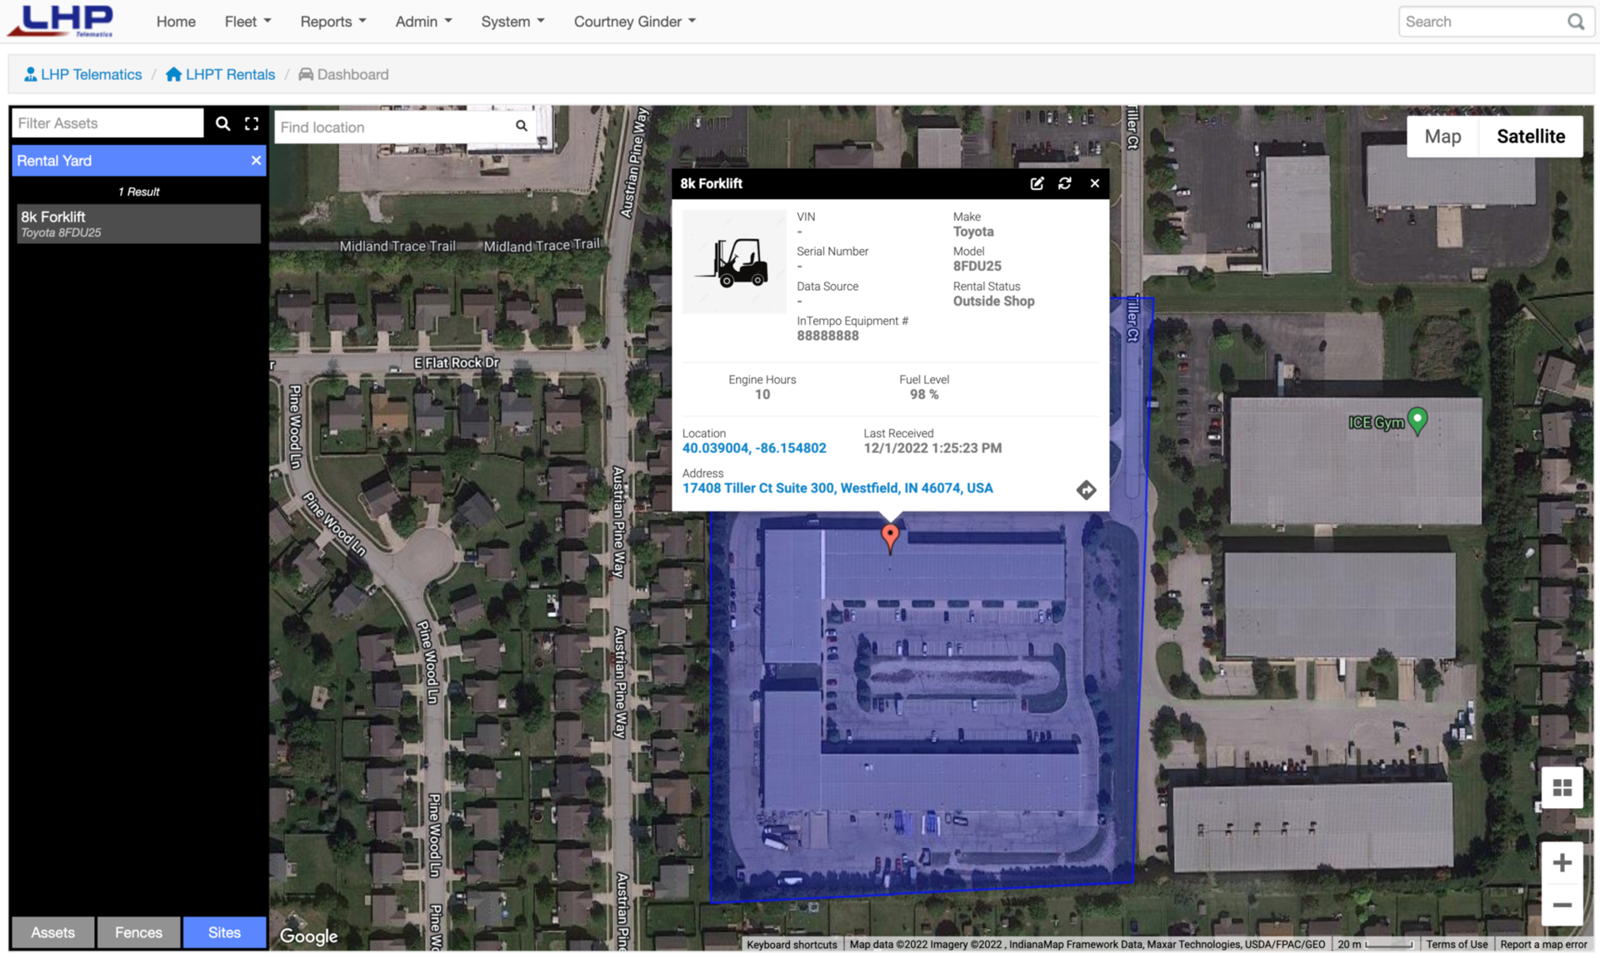Open the edit pencil icon on forklift popup
1600x958 pixels.
pos(1037,183)
